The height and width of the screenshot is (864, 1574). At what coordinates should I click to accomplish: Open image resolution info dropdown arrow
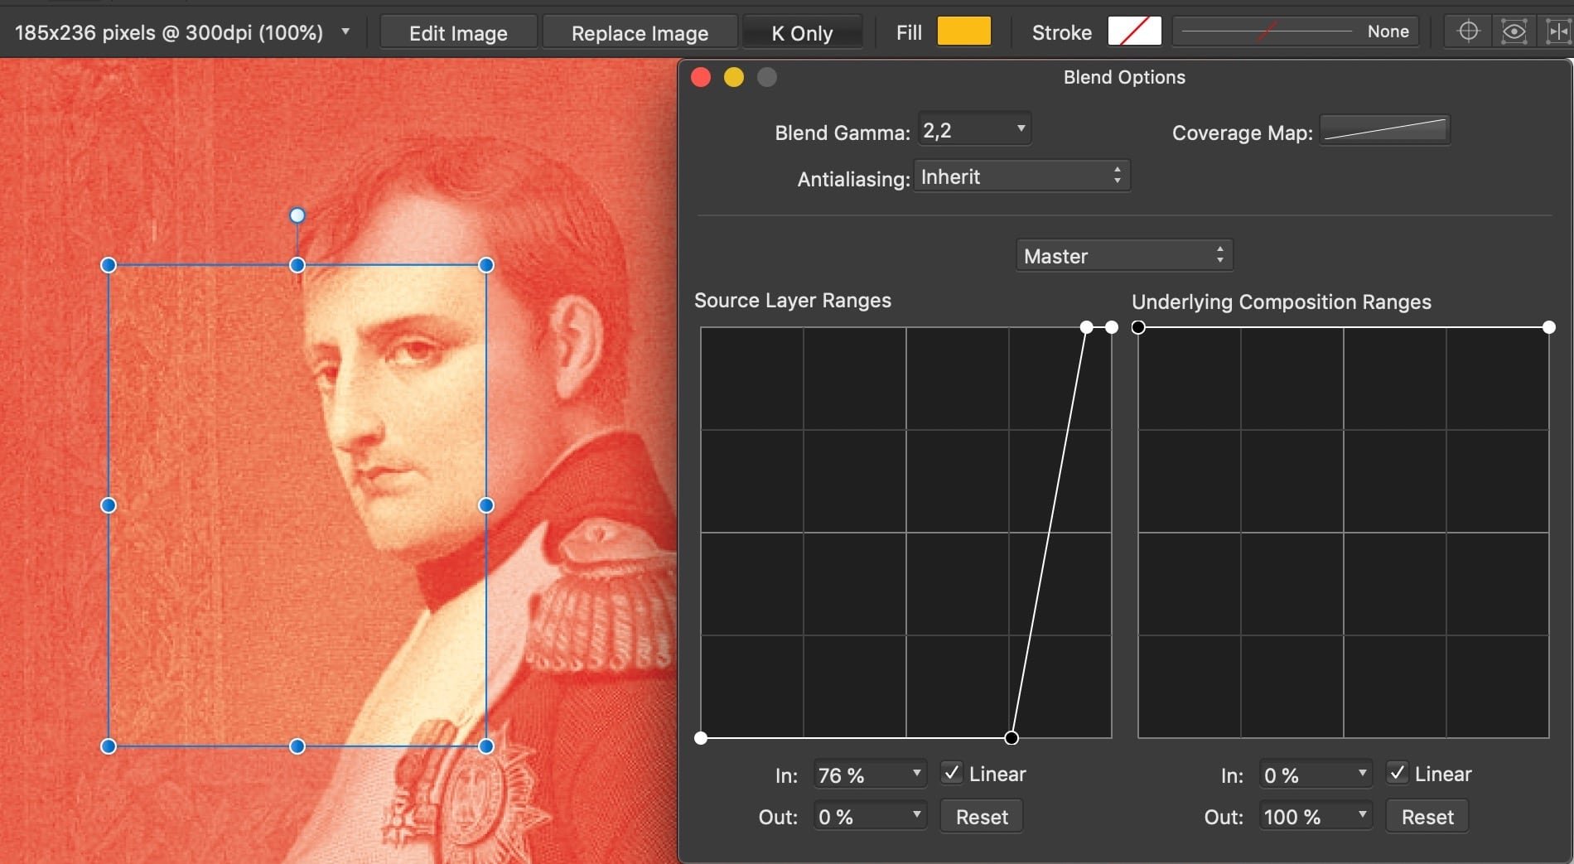pyautogui.click(x=345, y=31)
